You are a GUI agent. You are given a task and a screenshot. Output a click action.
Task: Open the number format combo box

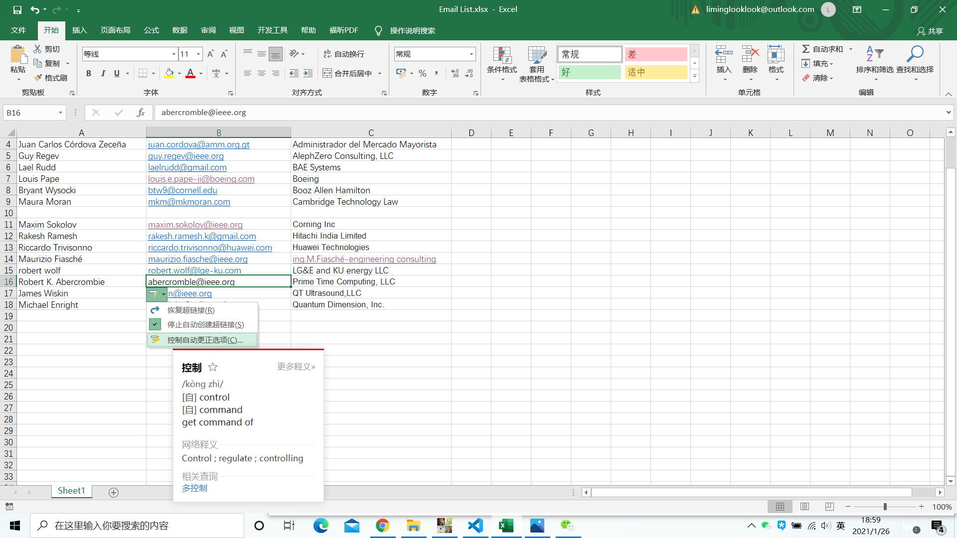[x=471, y=54]
